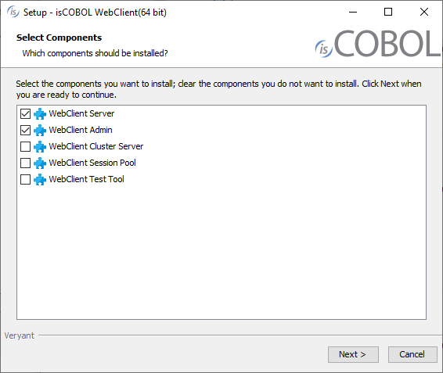This screenshot has width=443, height=373.
Task: Maximize the setup window
Action: (x=388, y=12)
